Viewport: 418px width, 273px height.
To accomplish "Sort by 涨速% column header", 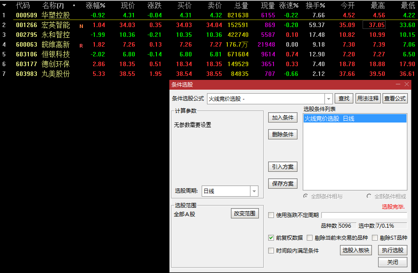I will (289, 5).
